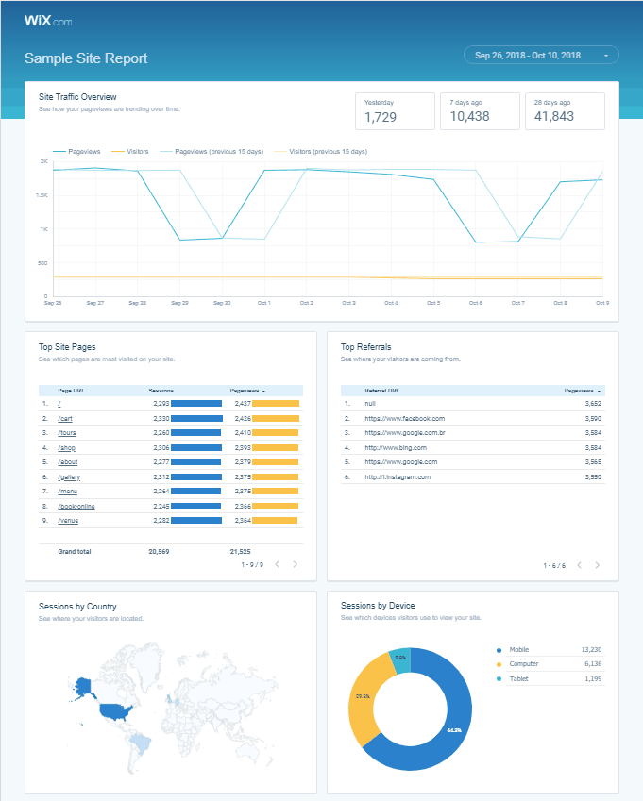Open the /book-online page link
This screenshot has width=643, height=801.
point(76,506)
